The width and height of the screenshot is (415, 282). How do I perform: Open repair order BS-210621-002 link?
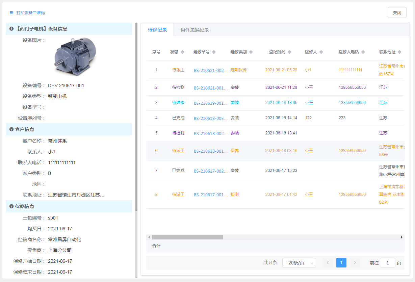210,70
